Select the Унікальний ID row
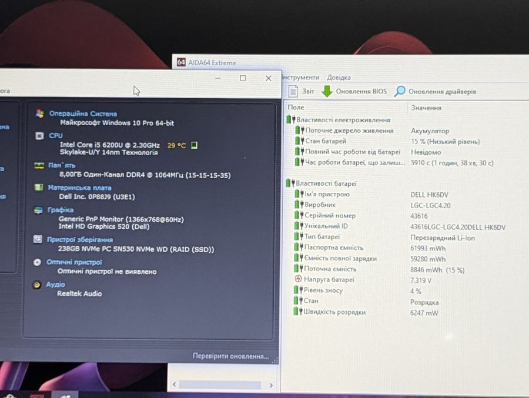 [x=400, y=226]
